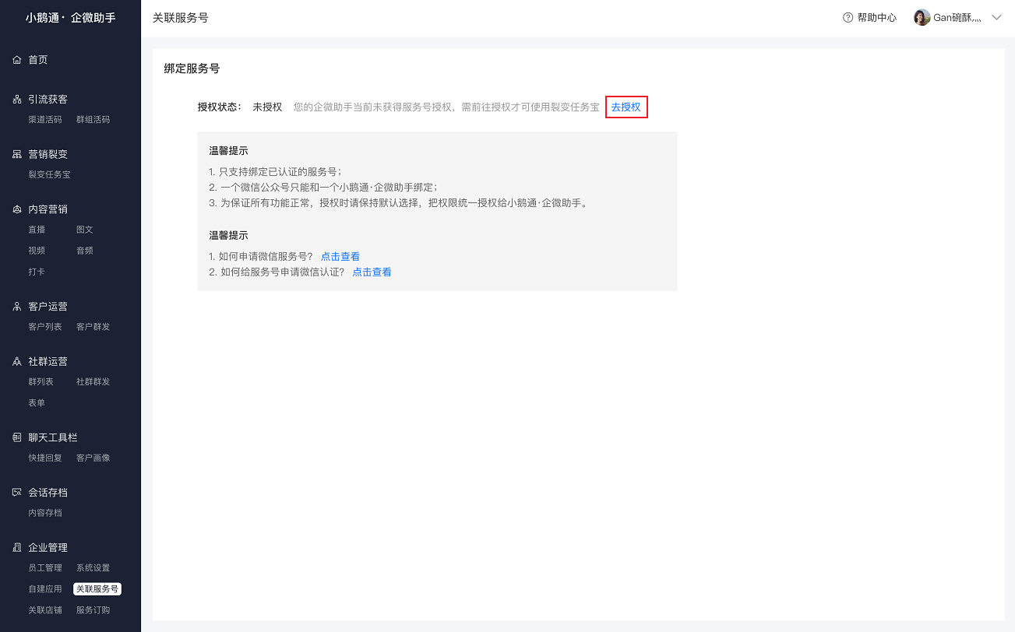Image resolution: width=1015 pixels, height=632 pixels.
Task: Open 打卡 menu item
Action: (x=37, y=272)
